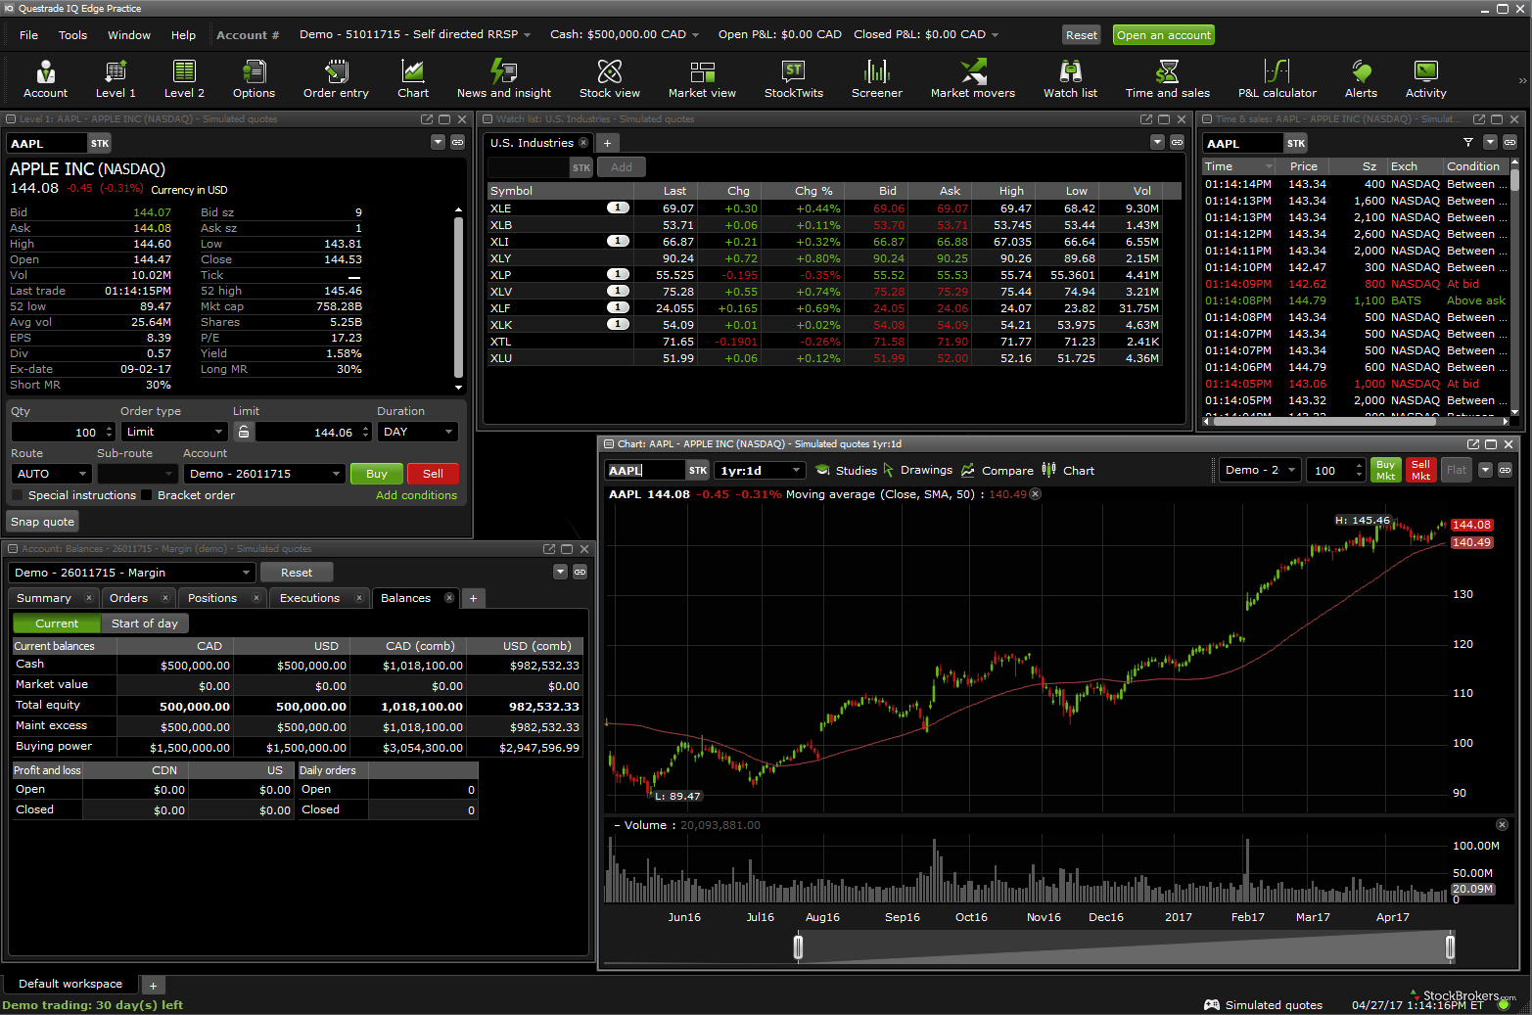Open the Screener tool

coord(876,79)
